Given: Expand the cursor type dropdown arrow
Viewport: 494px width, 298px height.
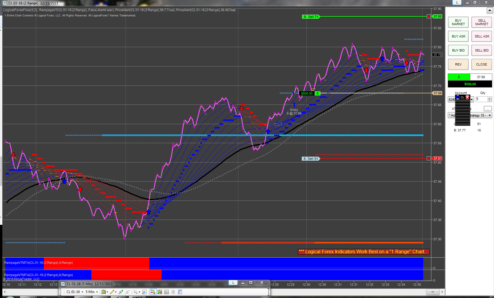Looking at the screenshot, I should pos(139,292).
